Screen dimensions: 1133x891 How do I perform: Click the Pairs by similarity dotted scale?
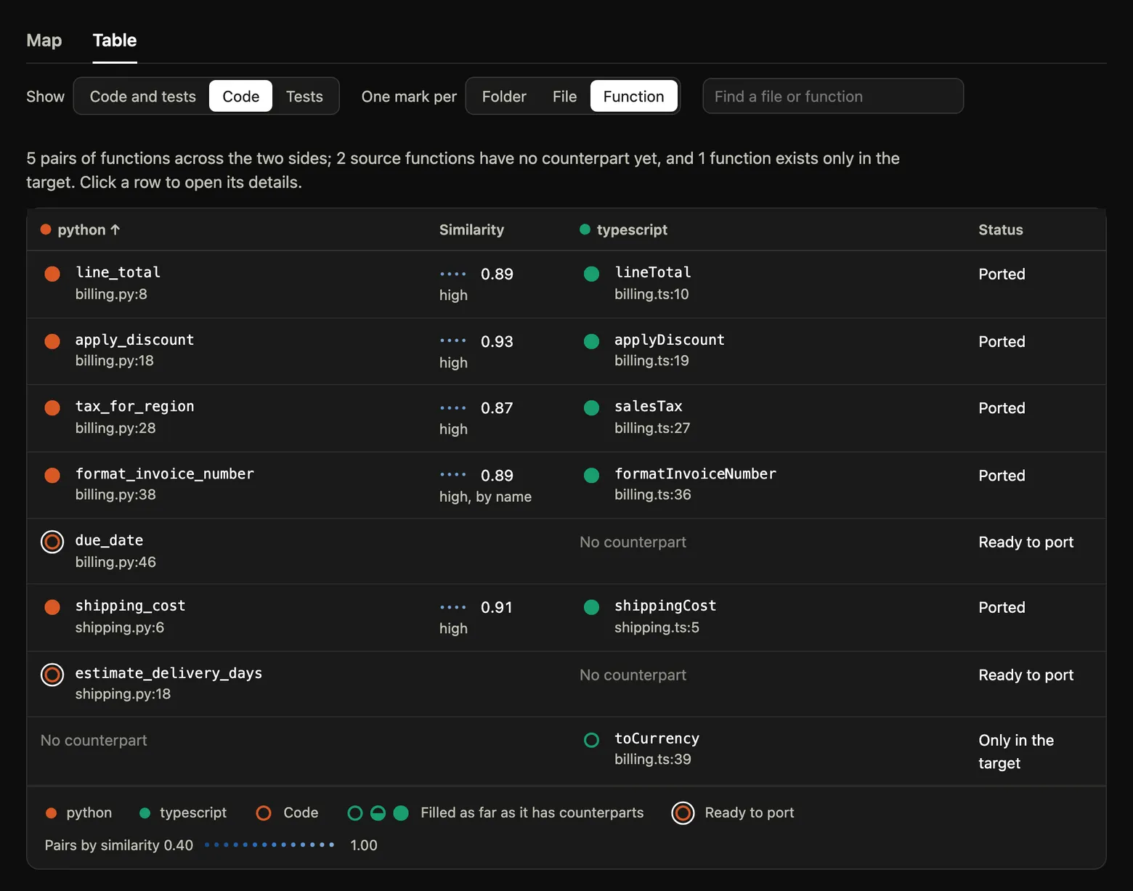(x=269, y=845)
